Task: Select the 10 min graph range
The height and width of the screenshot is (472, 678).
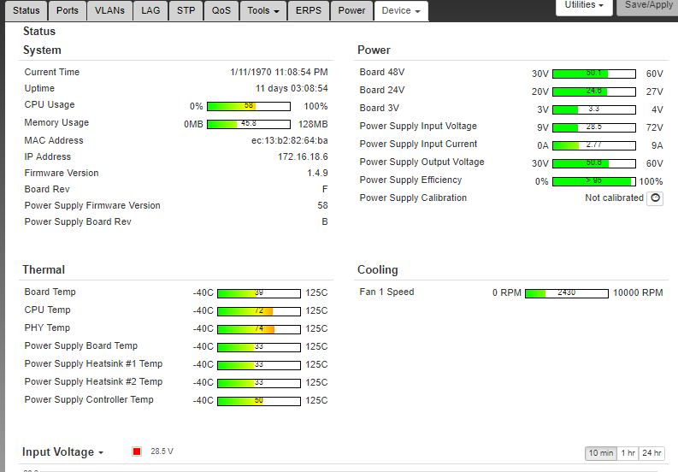Action: point(599,453)
